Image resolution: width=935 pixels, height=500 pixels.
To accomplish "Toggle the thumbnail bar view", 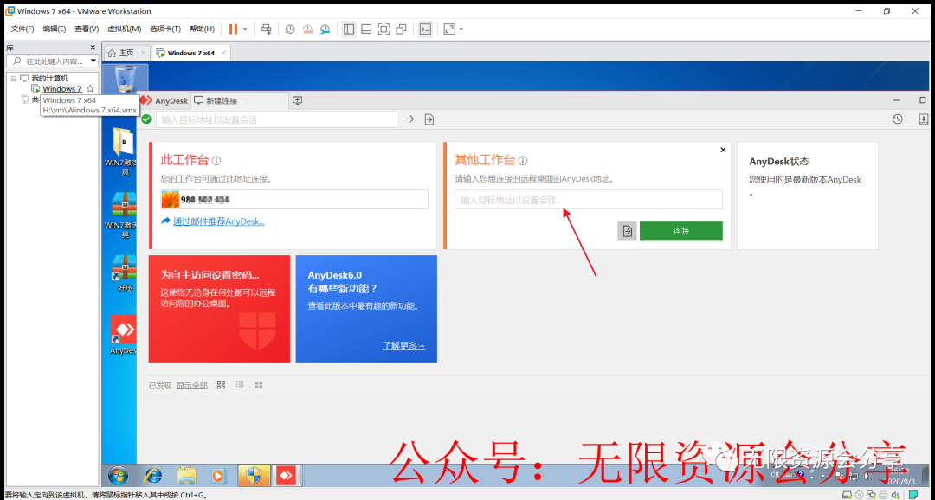I will 367,29.
